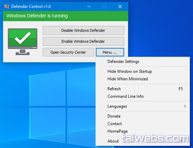The width and height of the screenshot is (193, 148).
Task: Open Defender Settings from the menu
Action: [143, 62]
